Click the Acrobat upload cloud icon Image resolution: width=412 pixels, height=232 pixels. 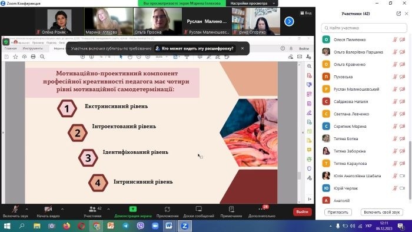coord(25,57)
